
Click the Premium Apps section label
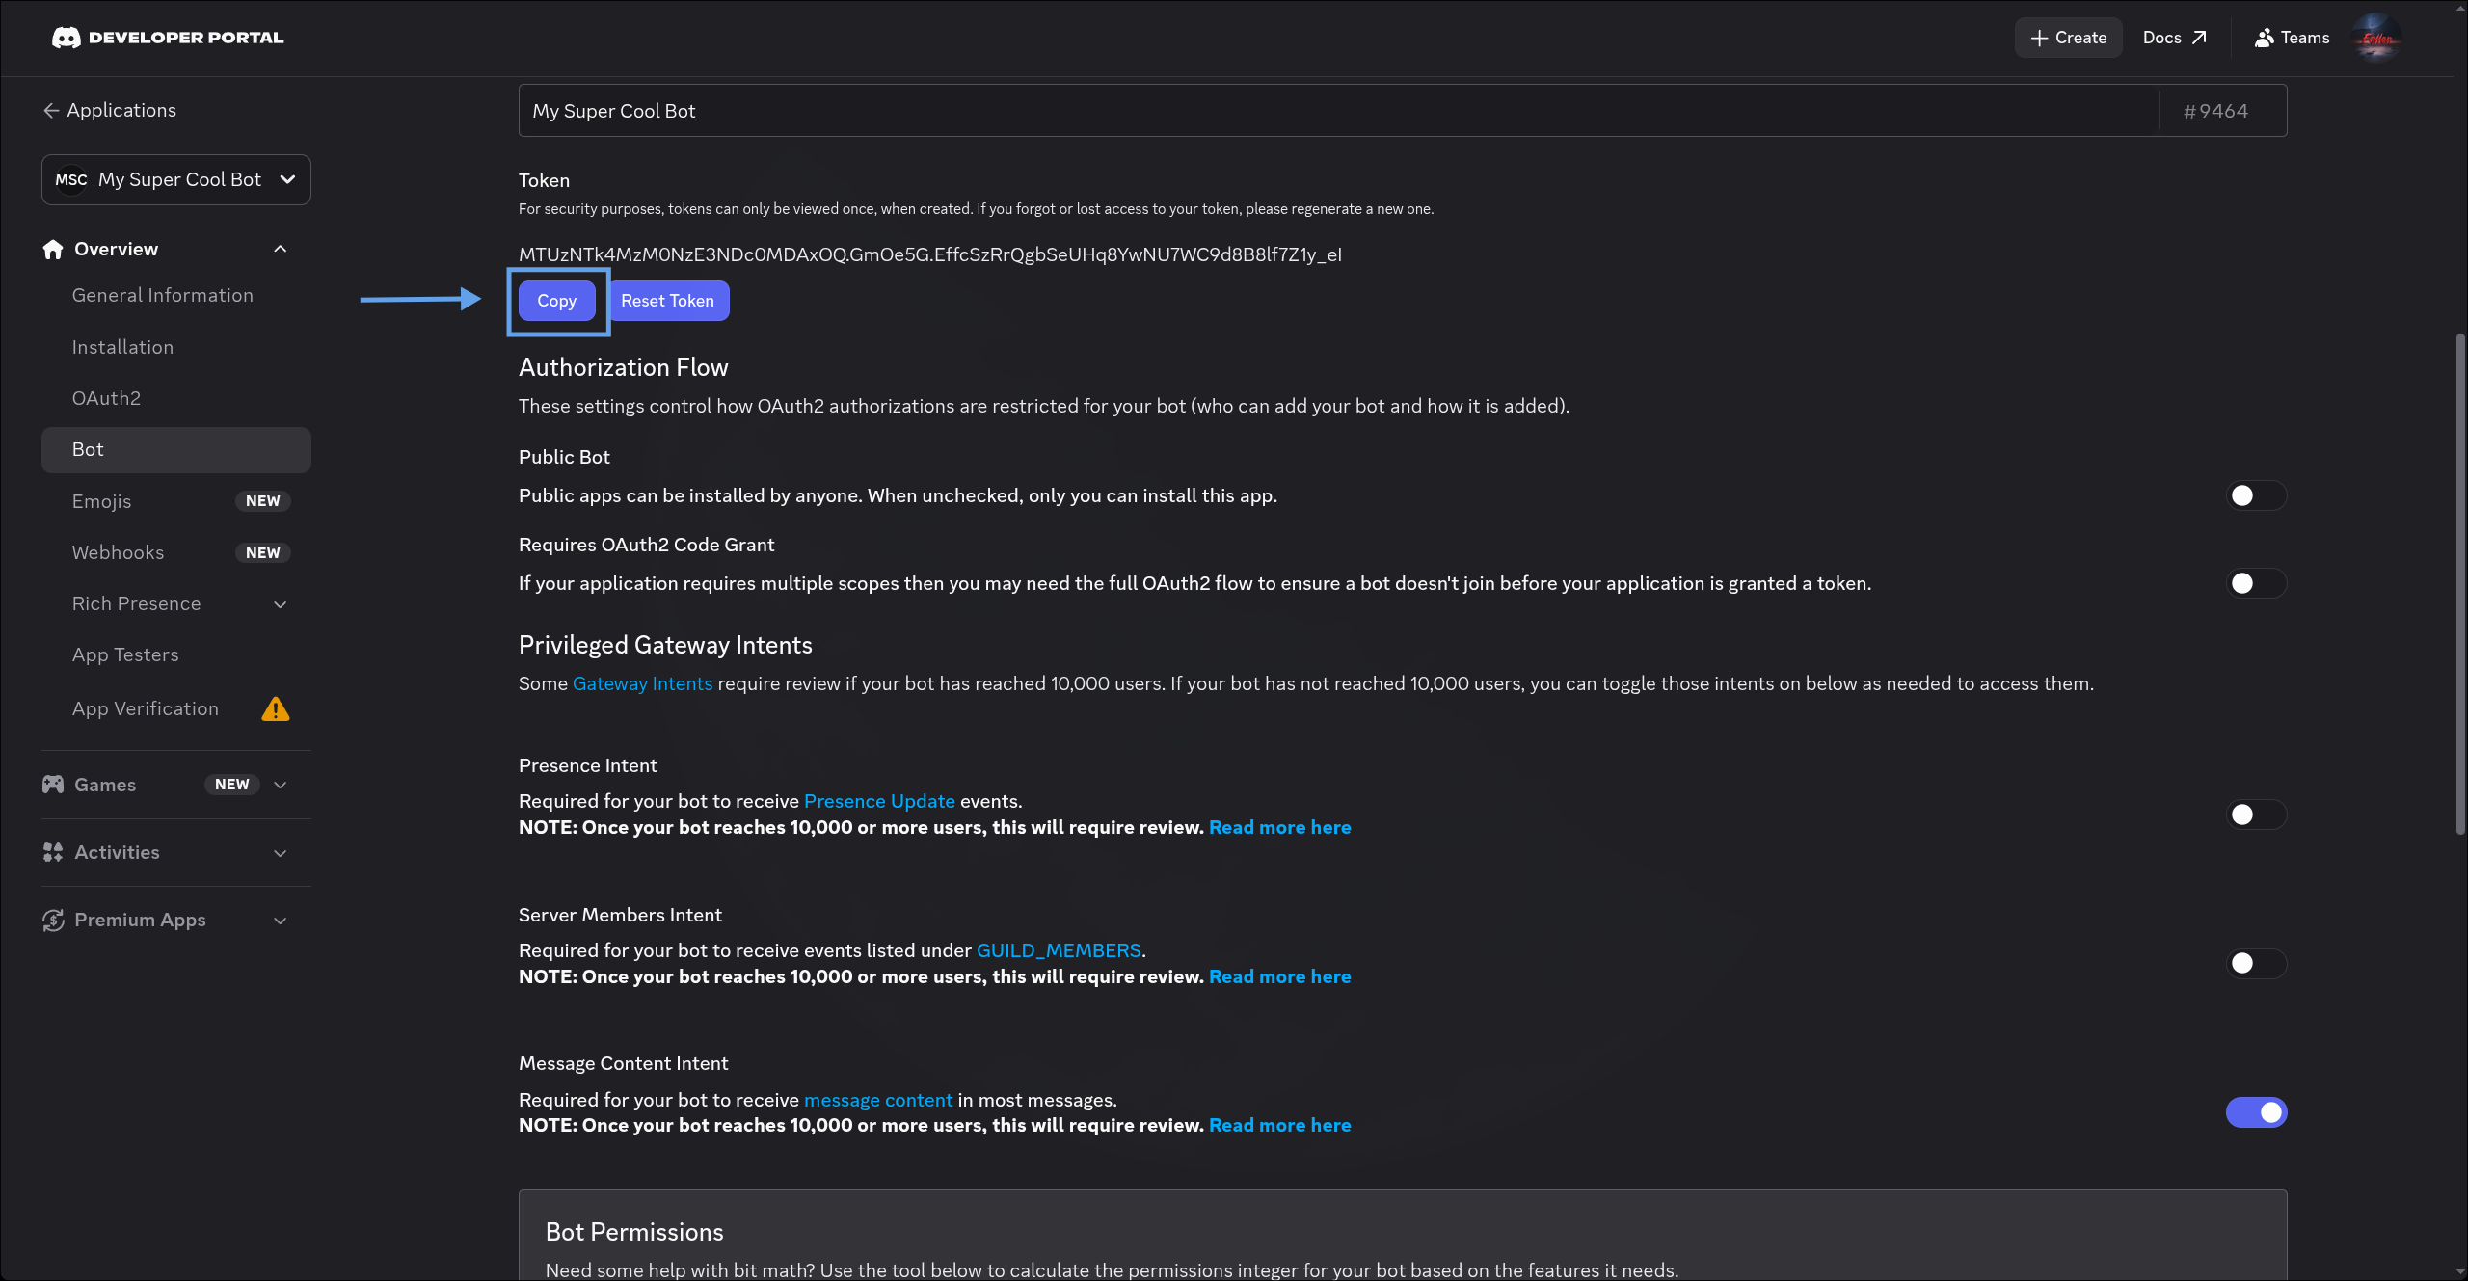[x=141, y=921]
